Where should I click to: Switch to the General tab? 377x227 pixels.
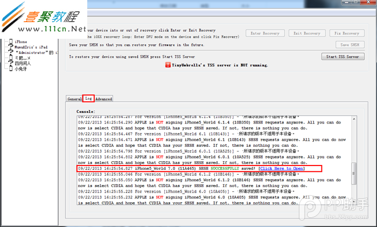pos(74,99)
